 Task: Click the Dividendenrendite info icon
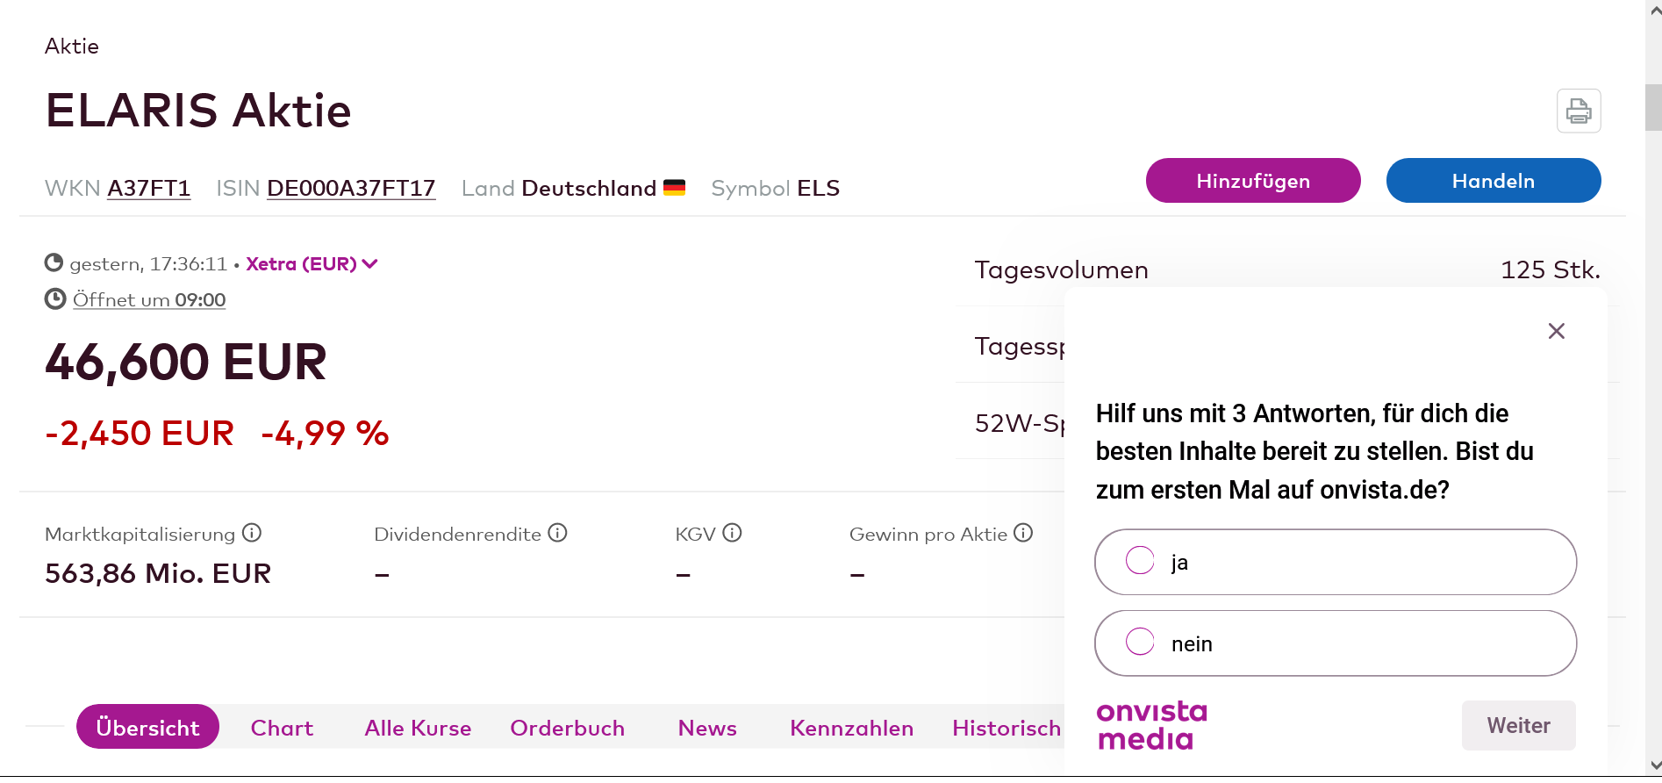tap(557, 533)
